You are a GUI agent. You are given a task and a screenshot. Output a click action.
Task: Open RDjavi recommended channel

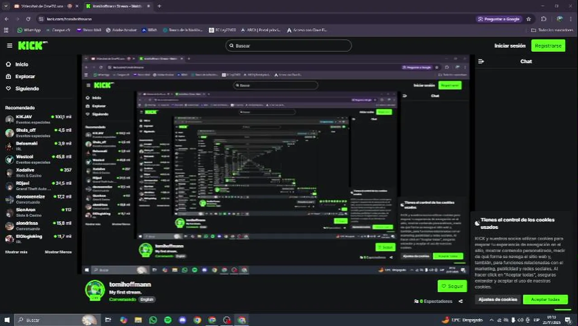(x=39, y=186)
